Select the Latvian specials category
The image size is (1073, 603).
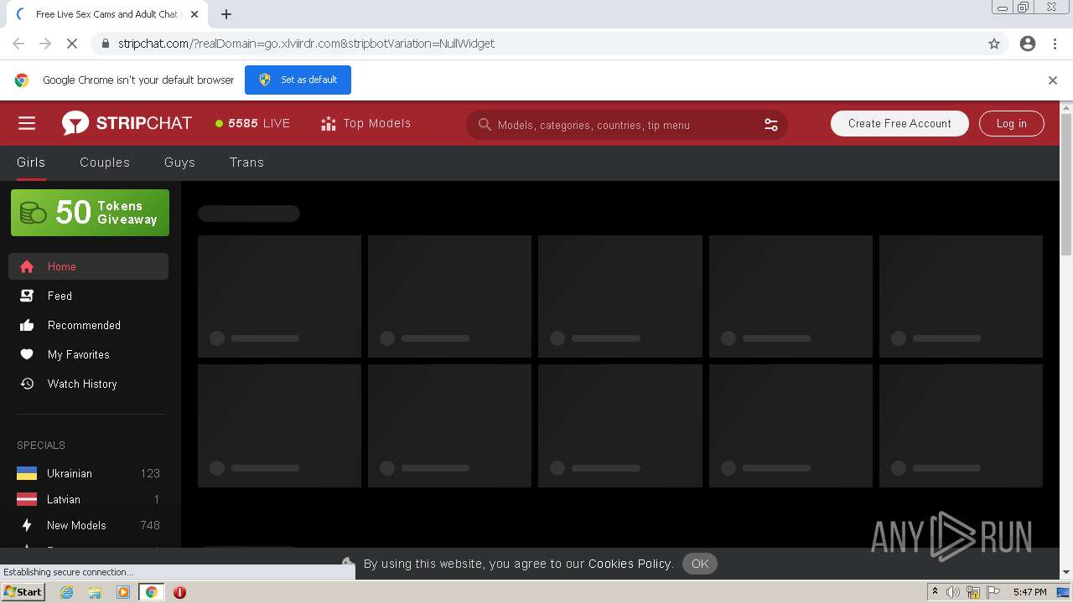pos(88,499)
